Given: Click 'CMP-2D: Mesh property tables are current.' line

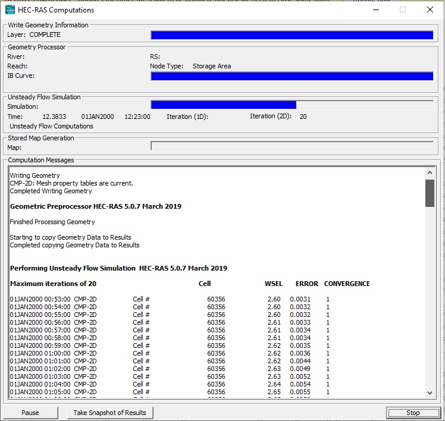Looking at the screenshot, I should [71, 183].
